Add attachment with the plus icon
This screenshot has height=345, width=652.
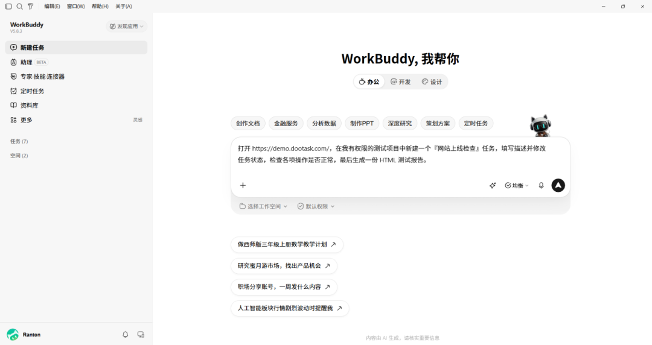pos(243,185)
